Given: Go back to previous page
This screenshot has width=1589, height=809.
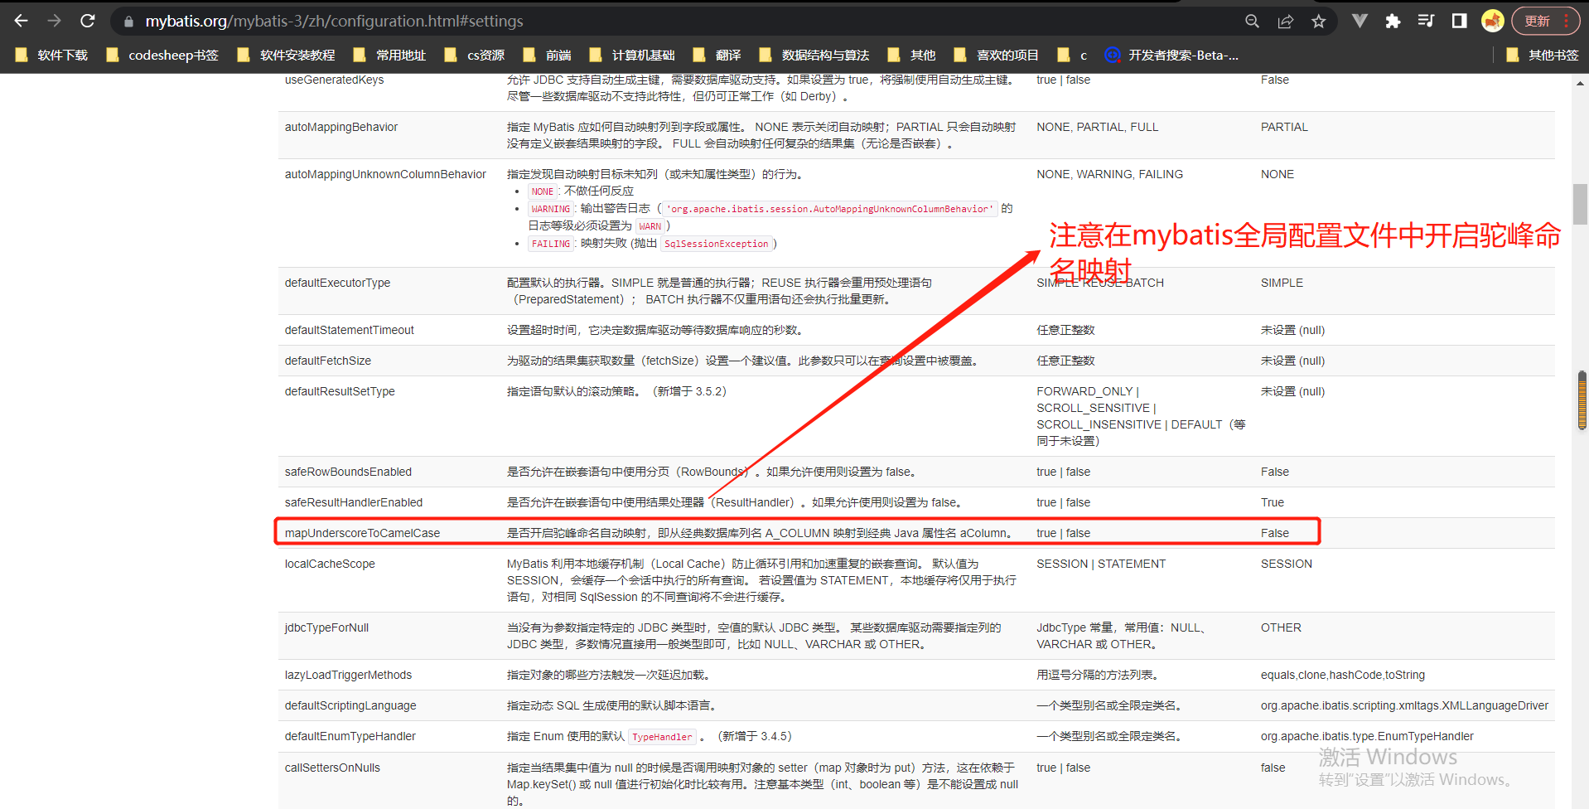Looking at the screenshot, I should pos(22,21).
